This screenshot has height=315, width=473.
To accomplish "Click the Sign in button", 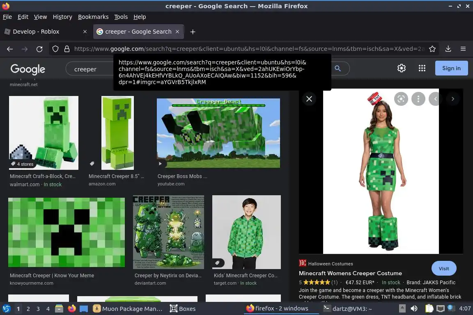I will (451, 68).
